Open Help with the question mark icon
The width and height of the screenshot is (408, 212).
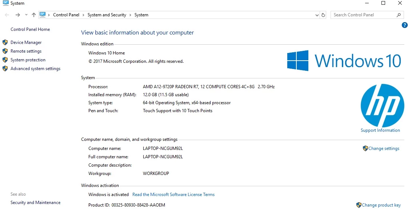coord(405,25)
